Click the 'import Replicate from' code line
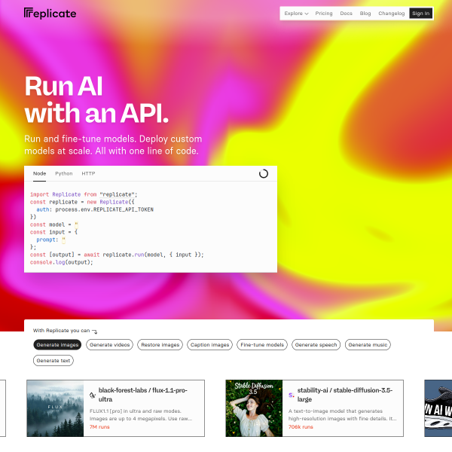 coord(84,194)
